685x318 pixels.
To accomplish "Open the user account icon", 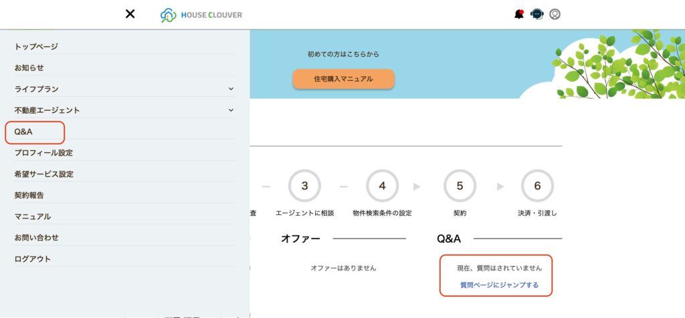I will pos(555,14).
